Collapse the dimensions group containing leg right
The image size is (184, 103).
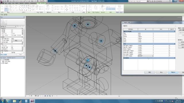click(175, 44)
